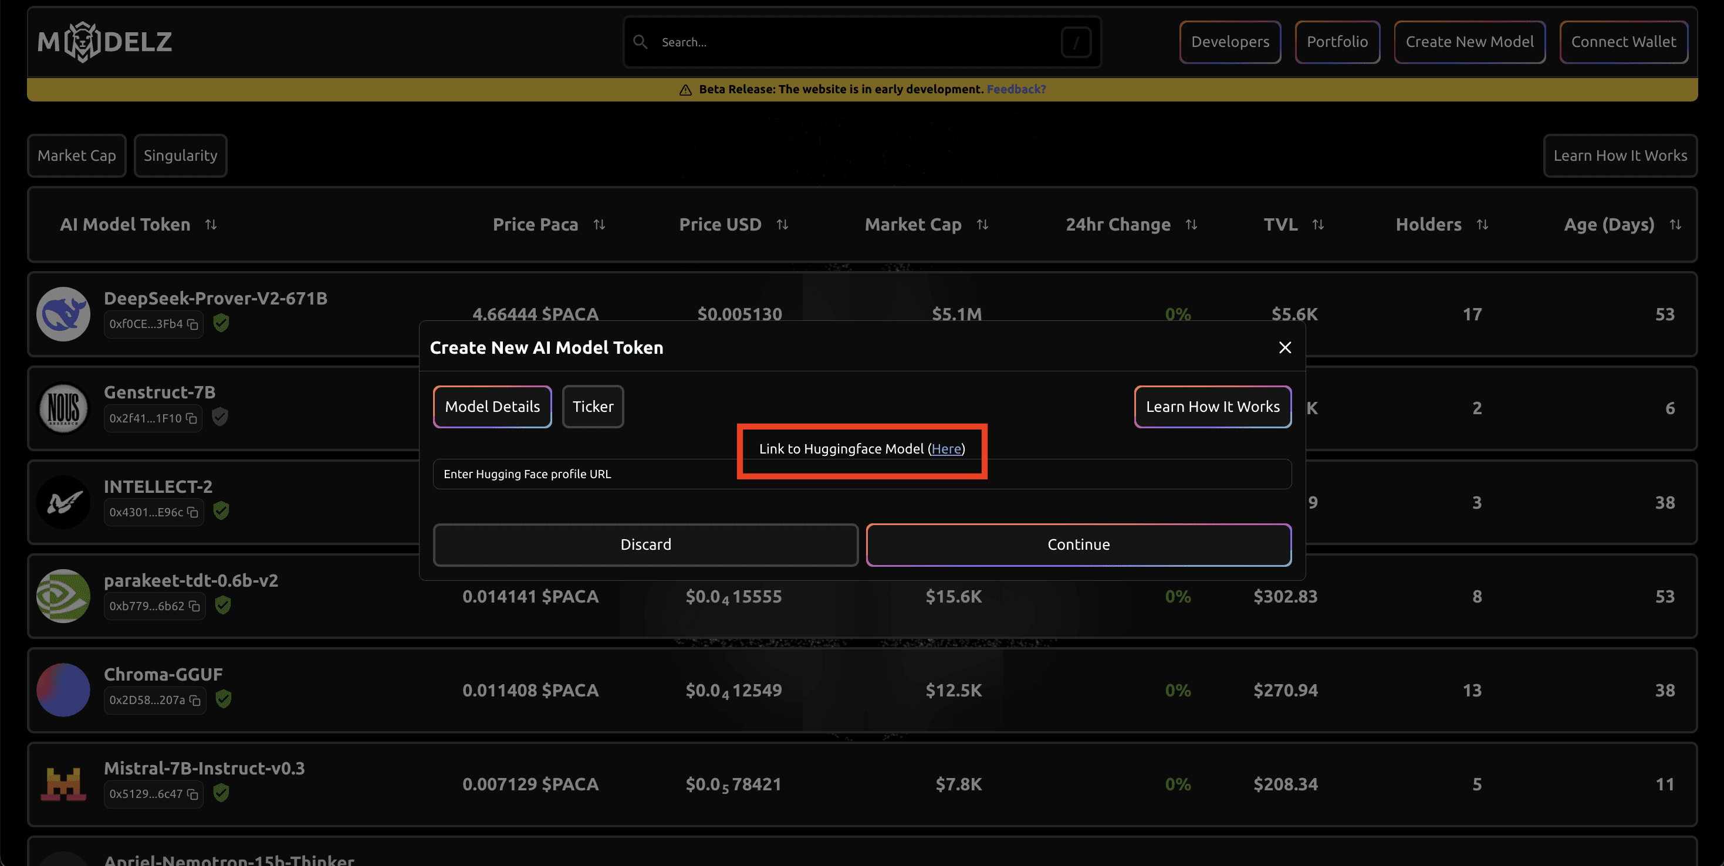Open DeepSeek-Prover-V2-671B token name
This screenshot has height=866, width=1724.
tap(215, 299)
